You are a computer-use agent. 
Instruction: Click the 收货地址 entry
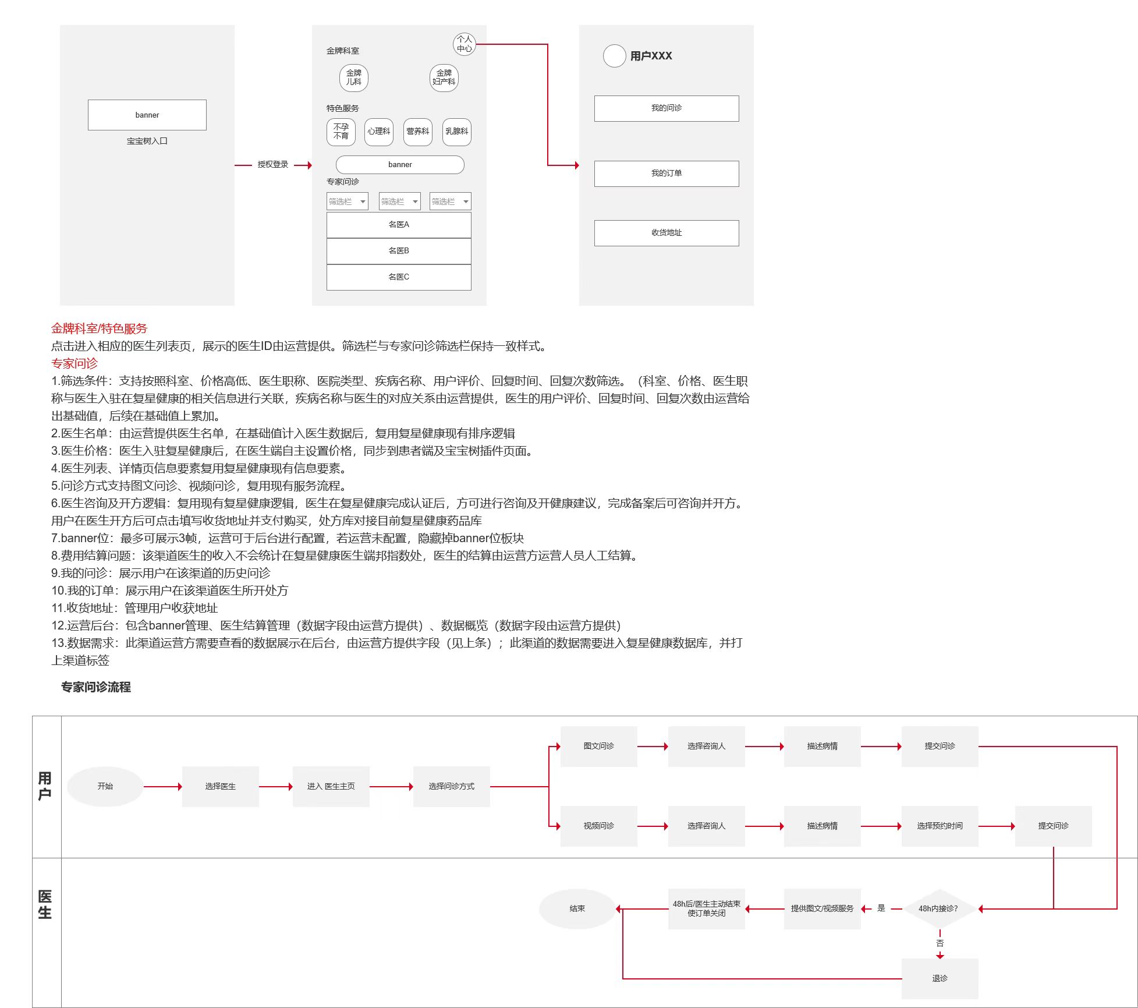(666, 233)
